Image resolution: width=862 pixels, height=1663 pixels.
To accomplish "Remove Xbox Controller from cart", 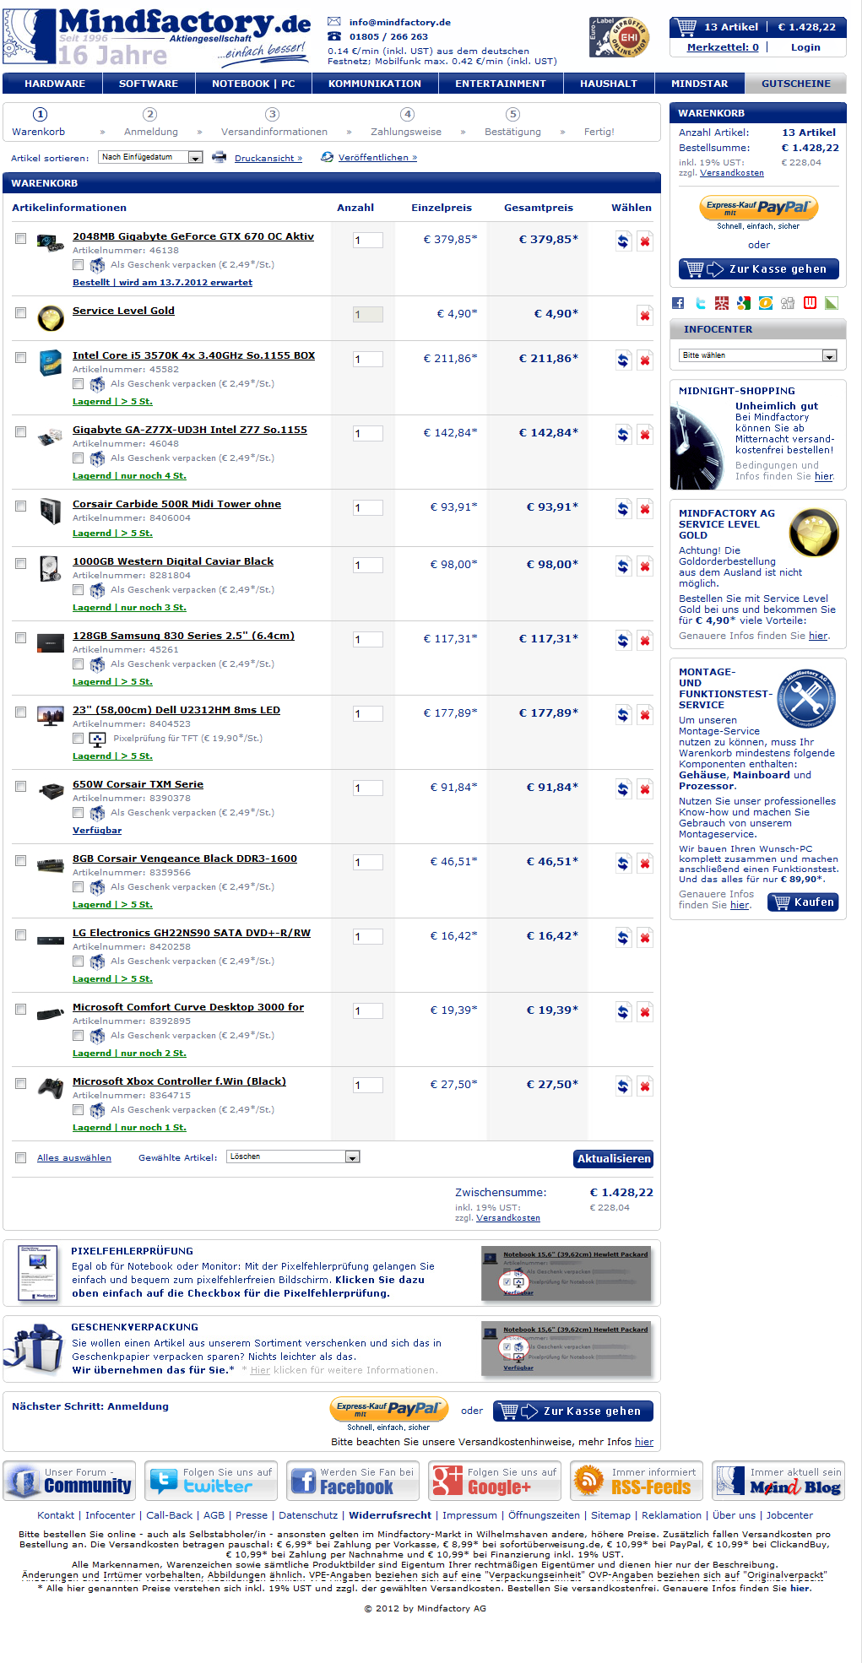I will point(645,1086).
